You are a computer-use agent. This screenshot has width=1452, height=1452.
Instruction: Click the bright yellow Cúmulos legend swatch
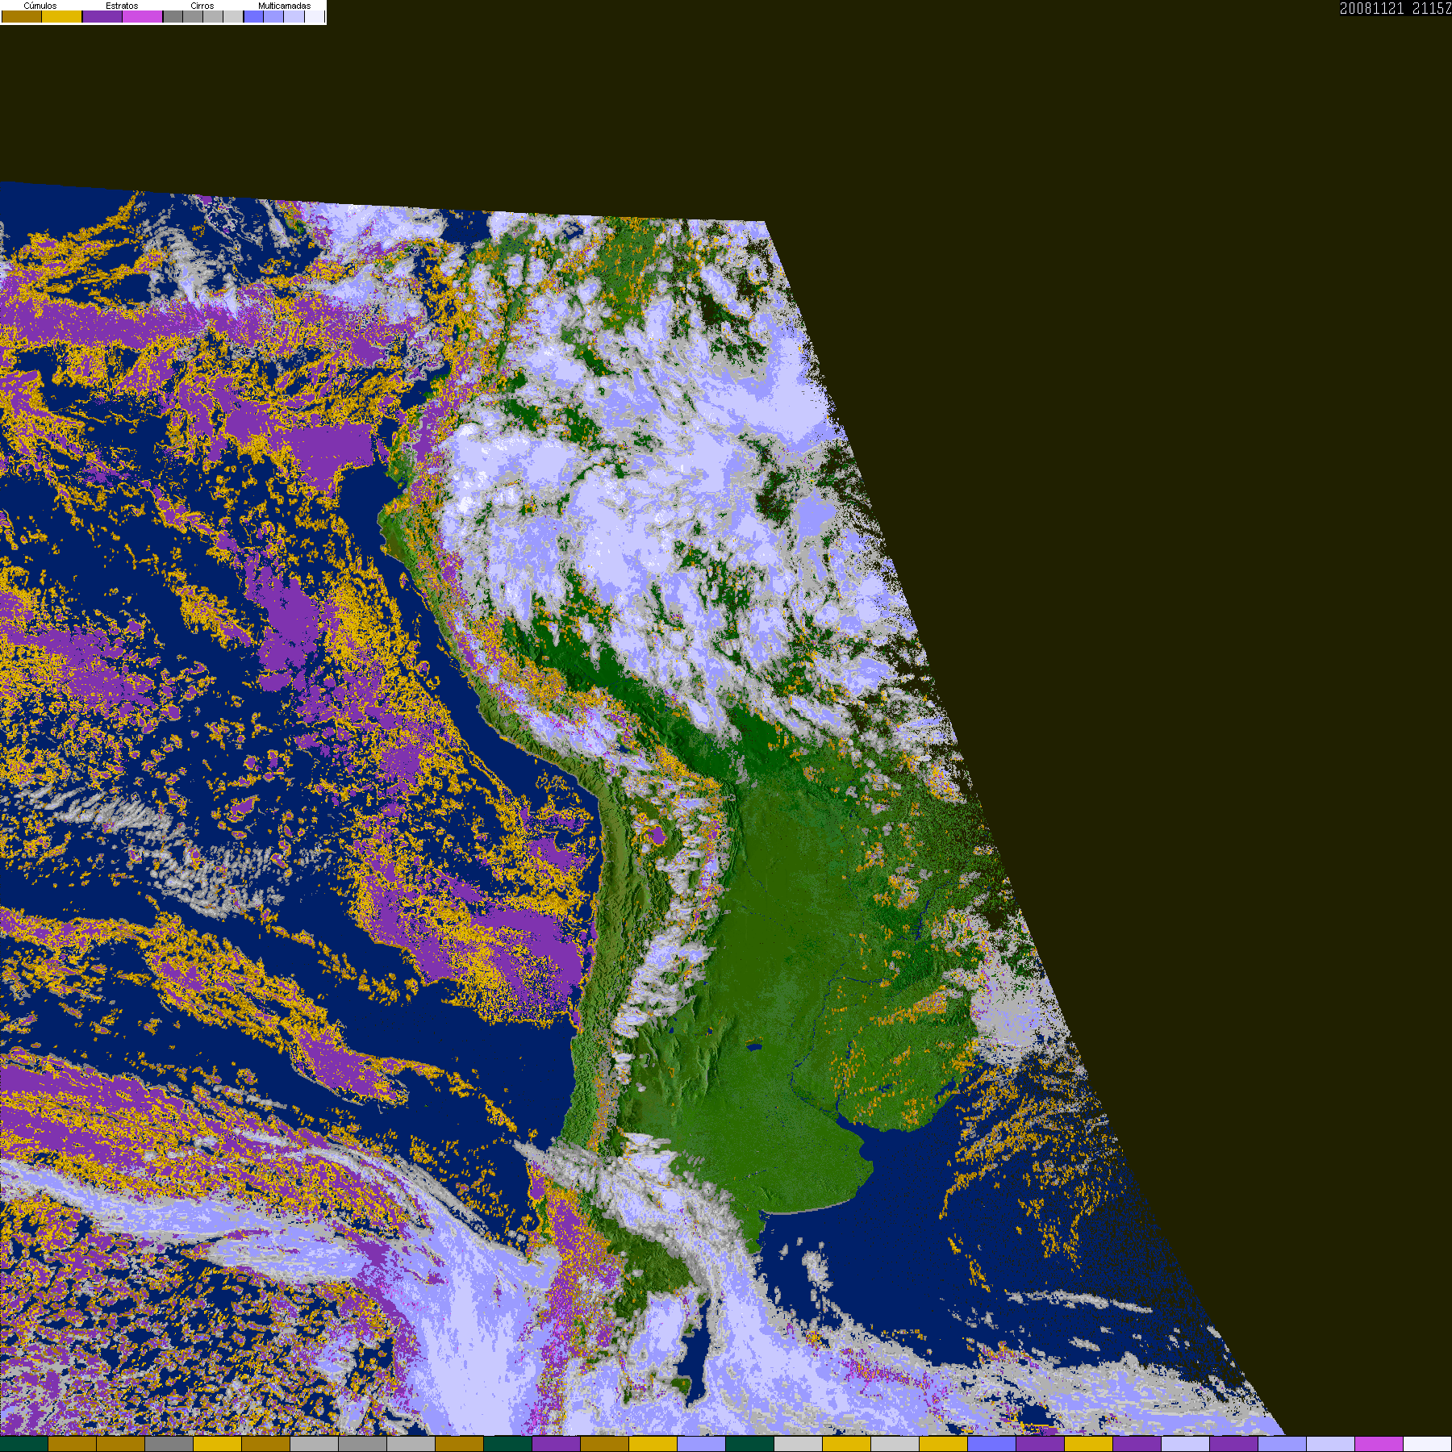pyautogui.click(x=61, y=16)
